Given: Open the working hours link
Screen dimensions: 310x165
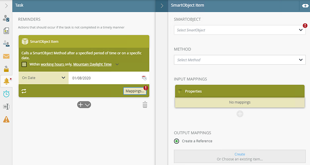Looking at the screenshot, I should [x=53, y=64].
